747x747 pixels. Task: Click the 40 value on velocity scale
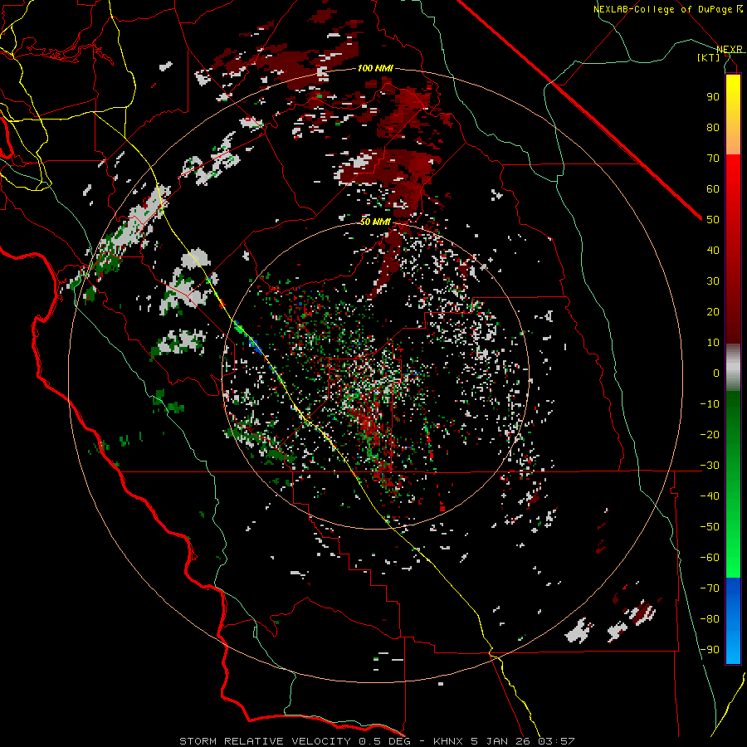pyautogui.click(x=713, y=250)
